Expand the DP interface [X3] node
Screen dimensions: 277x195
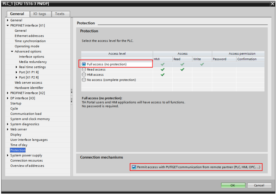click(7, 98)
